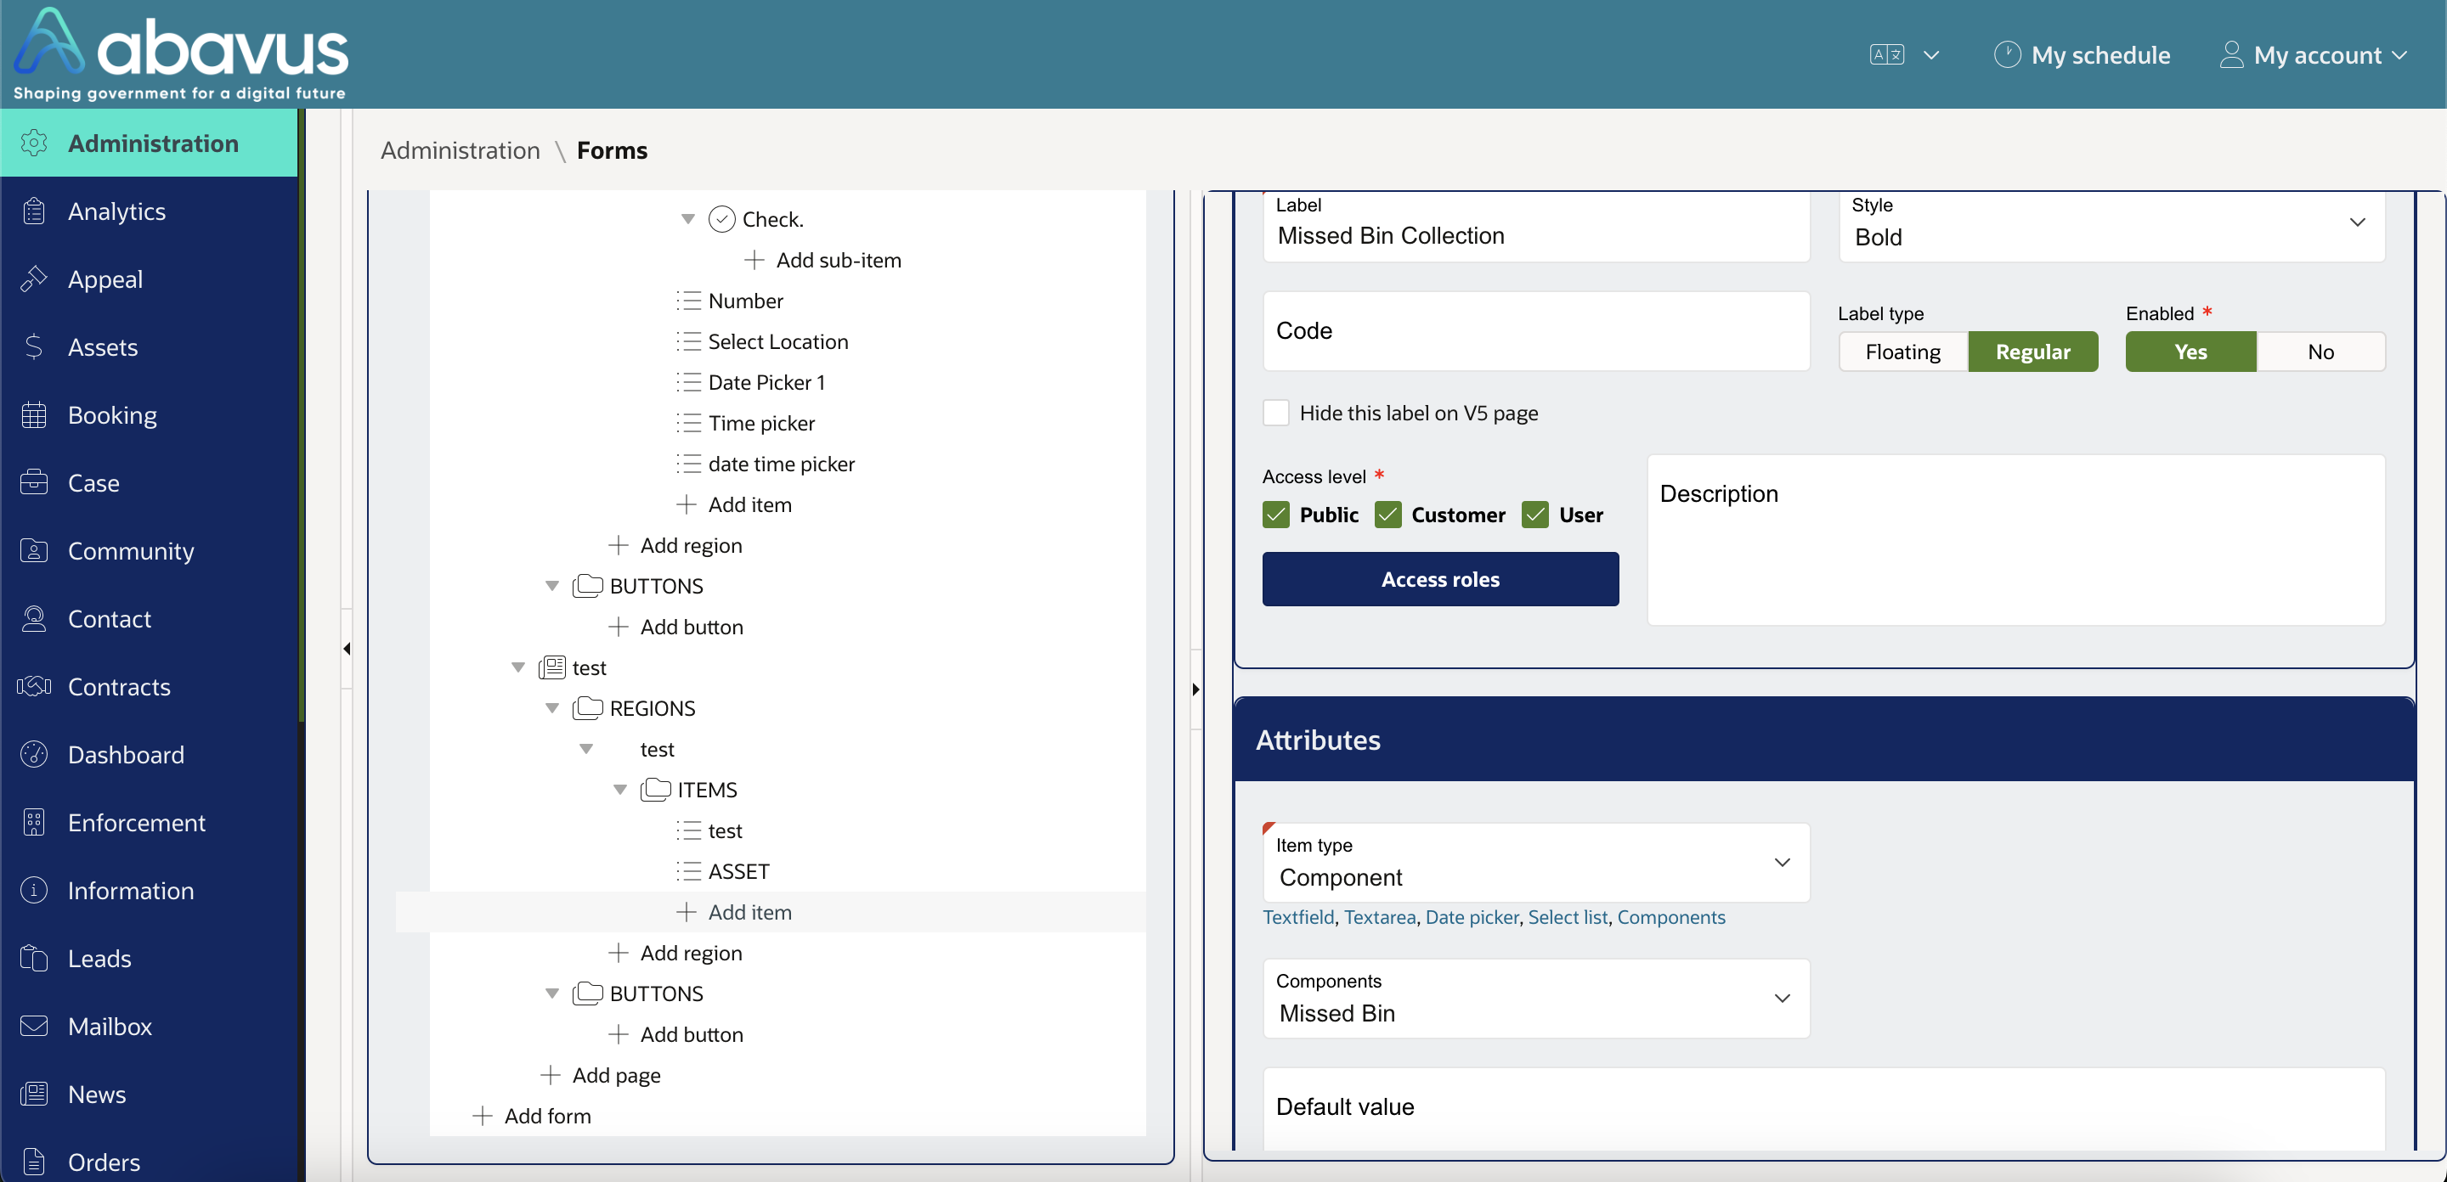Click the Booking calendar icon
The image size is (2447, 1182).
pyautogui.click(x=34, y=415)
